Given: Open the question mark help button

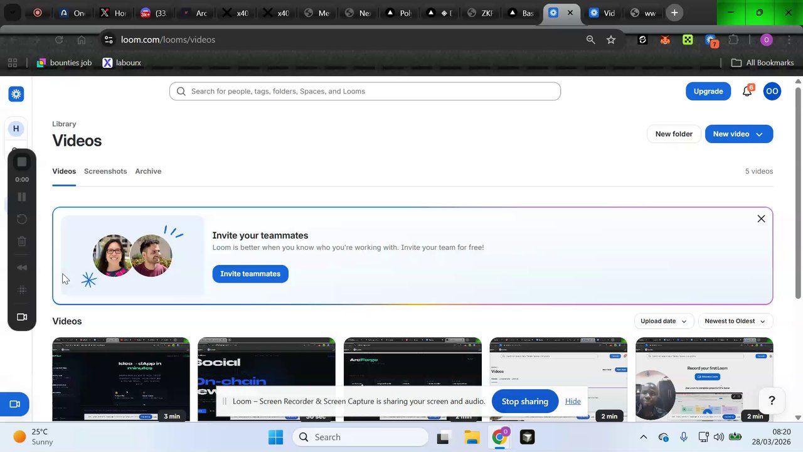Looking at the screenshot, I should (x=772, y=401).
